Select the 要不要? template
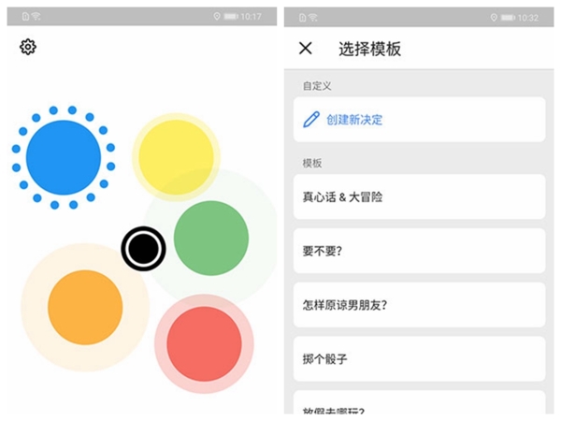Screen dimensions: 561x421 pos(419,251)
